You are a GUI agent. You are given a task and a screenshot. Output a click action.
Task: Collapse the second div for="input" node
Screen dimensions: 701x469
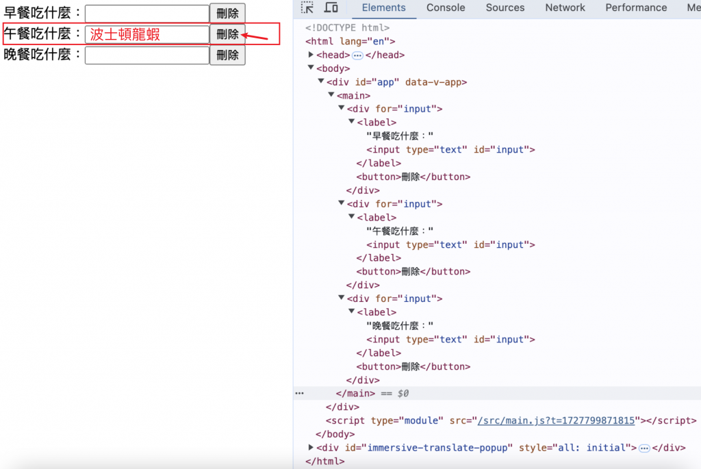point(342,203)
